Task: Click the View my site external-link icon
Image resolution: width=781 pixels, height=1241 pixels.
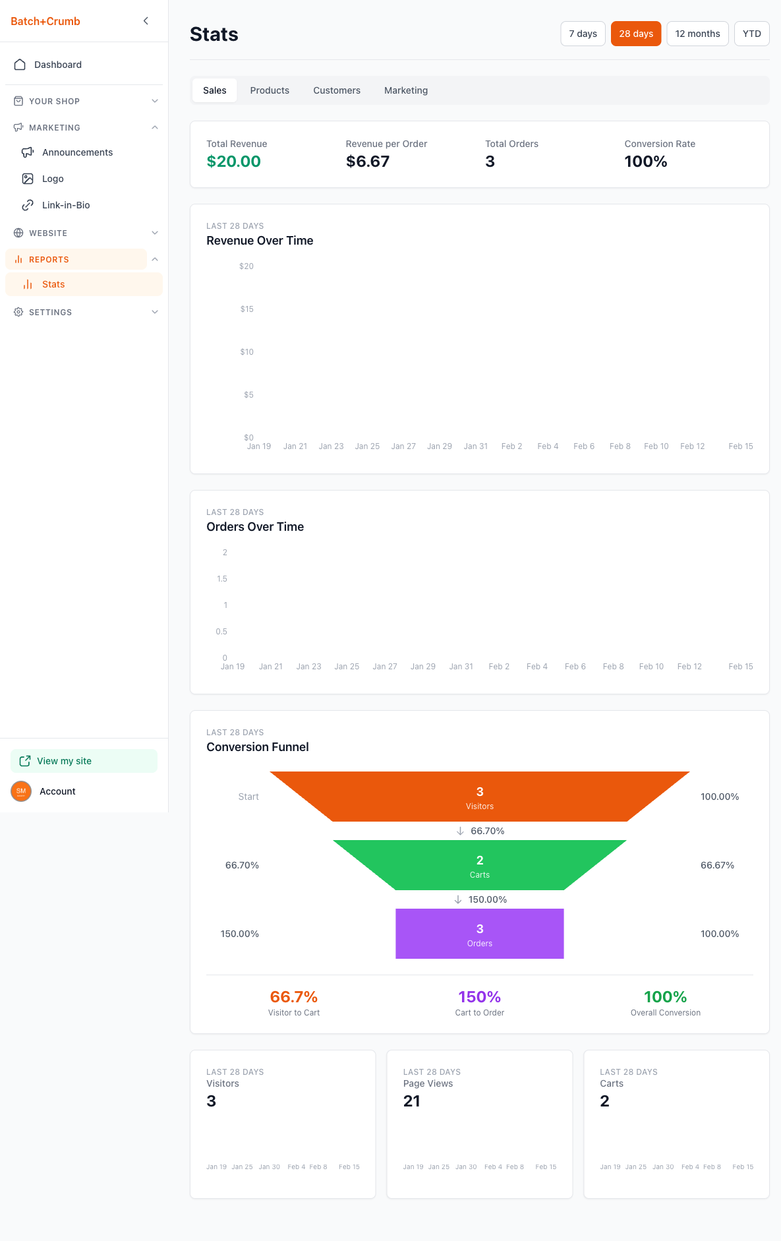Action: point(25,761)
